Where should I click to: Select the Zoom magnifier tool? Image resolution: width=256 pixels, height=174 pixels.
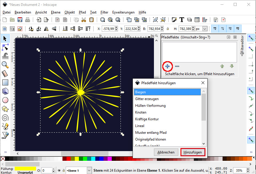click(5, 65)
